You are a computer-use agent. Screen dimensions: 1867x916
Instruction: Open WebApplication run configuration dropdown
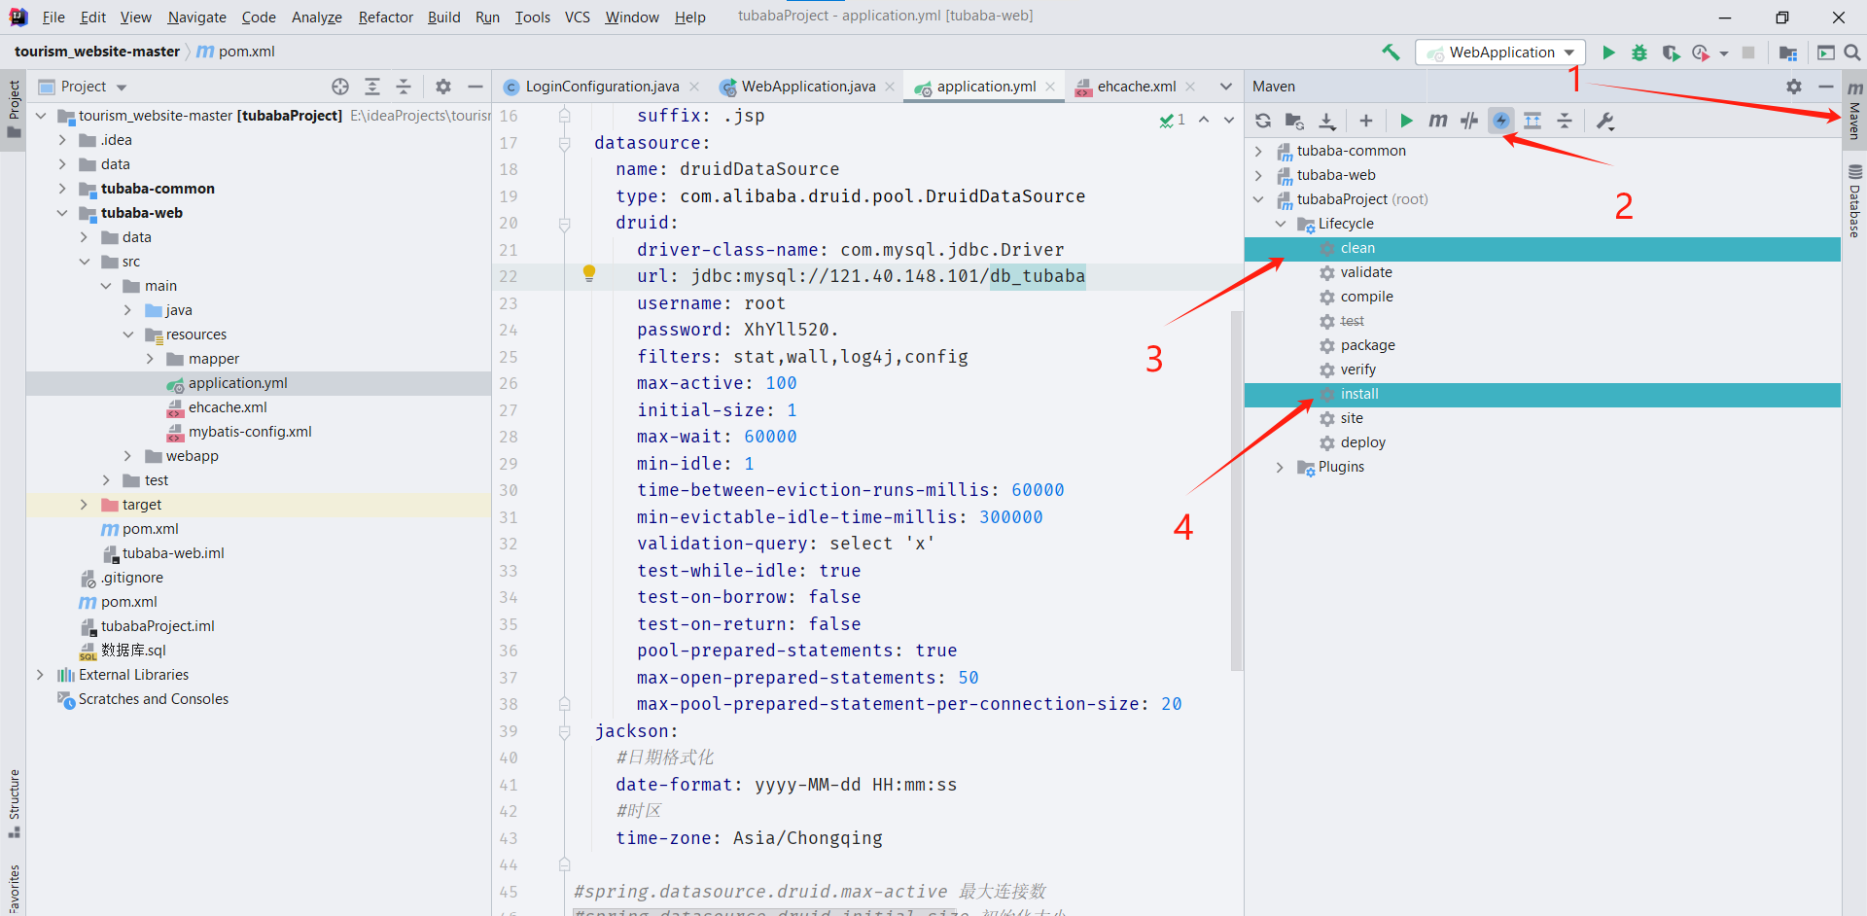pos(1500,53)
